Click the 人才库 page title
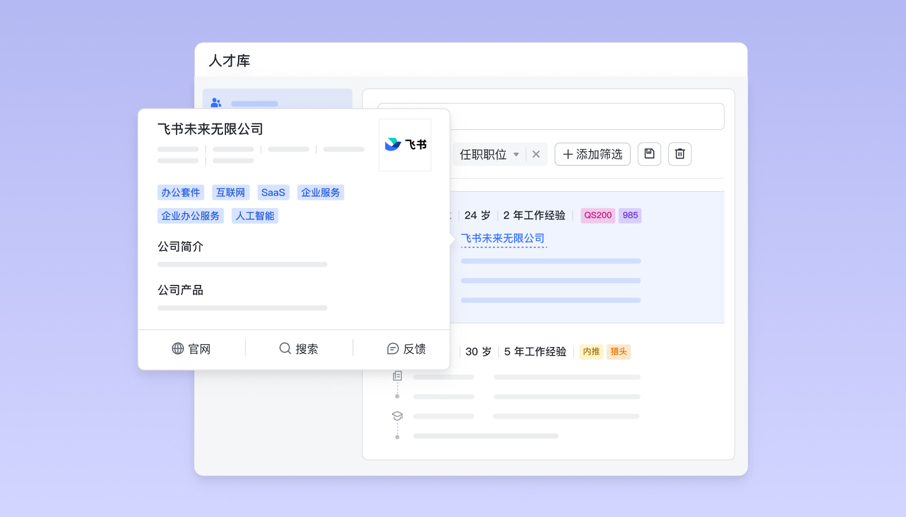This screenshot has width=906, height=517. (229, 61)
